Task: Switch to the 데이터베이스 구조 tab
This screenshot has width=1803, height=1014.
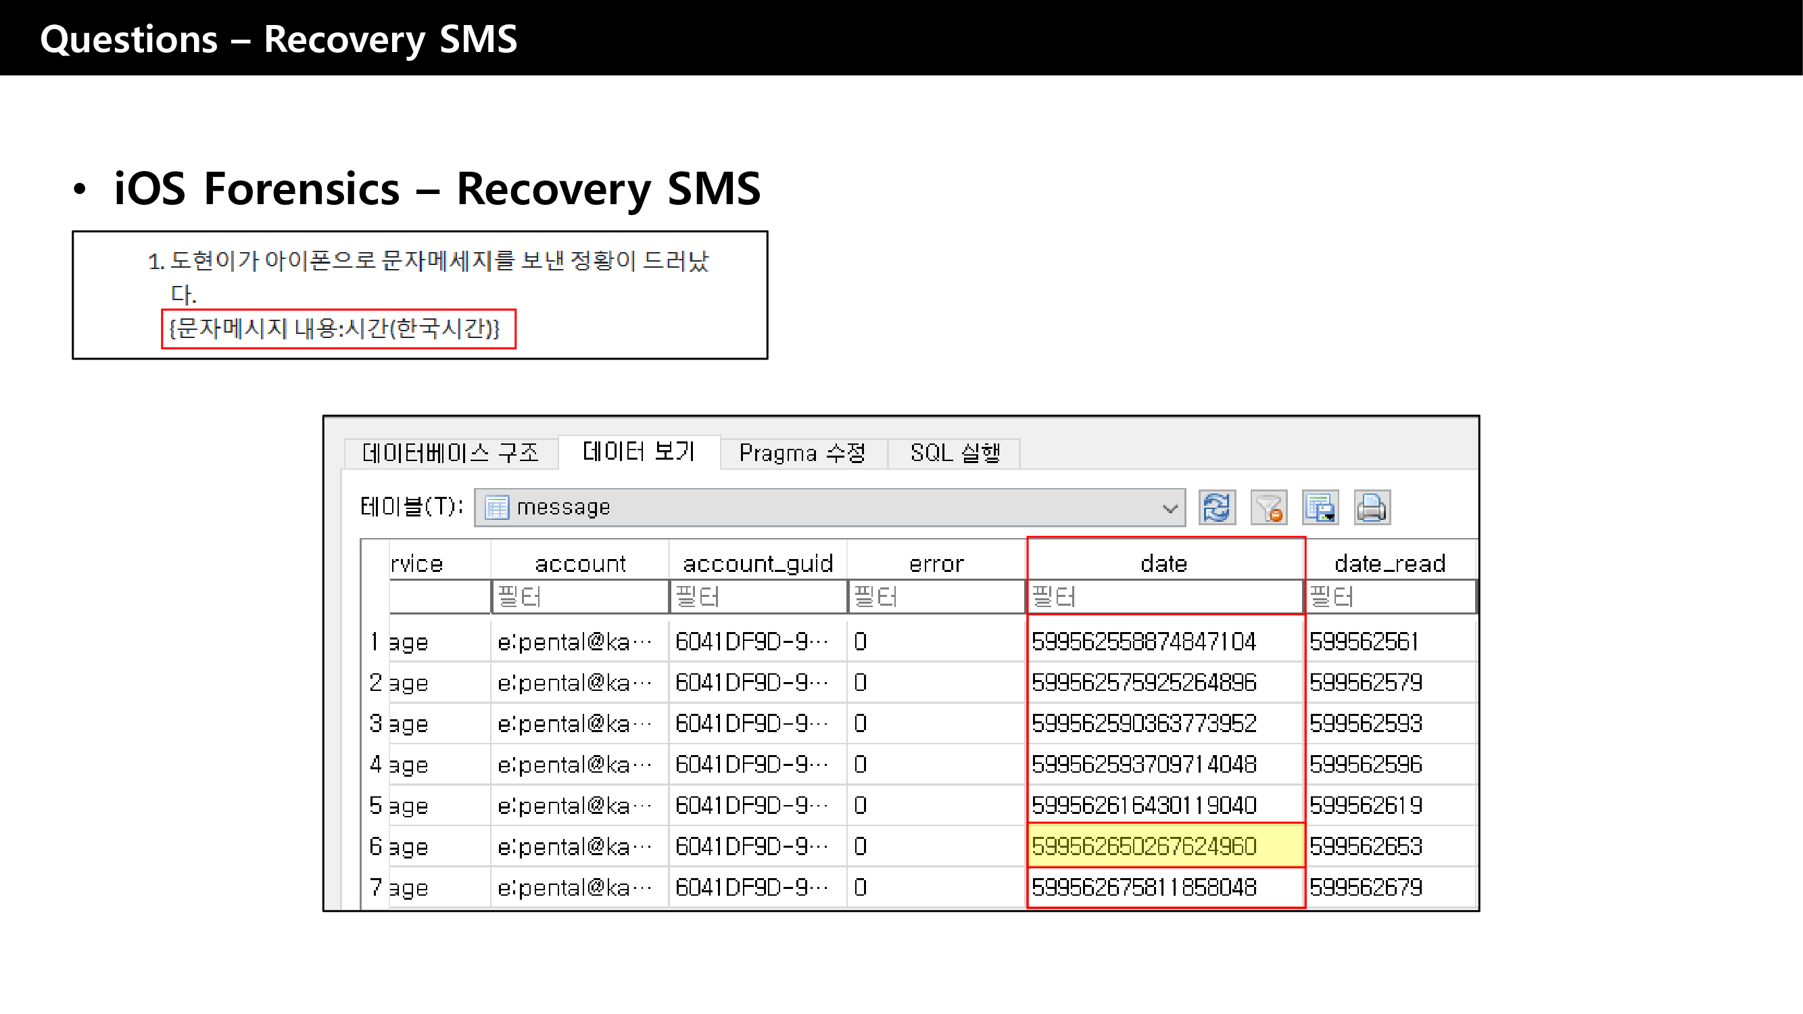Action: [450, 453]
